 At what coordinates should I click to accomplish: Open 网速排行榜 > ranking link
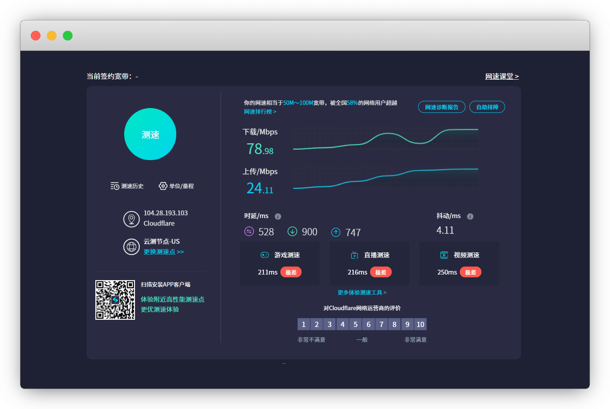pyautogui.click(x=260, y=112)
